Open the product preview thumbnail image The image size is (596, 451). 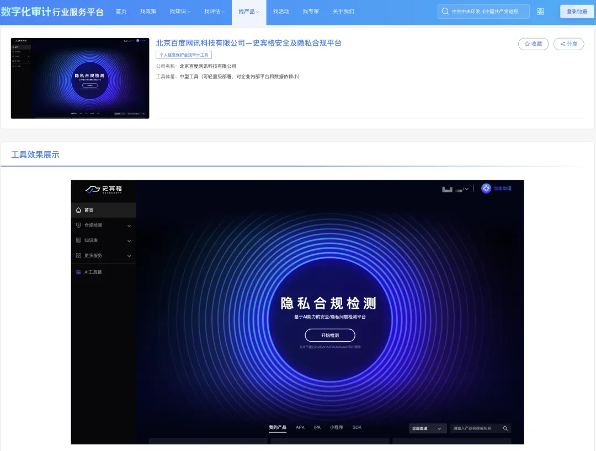coord(80,78)
